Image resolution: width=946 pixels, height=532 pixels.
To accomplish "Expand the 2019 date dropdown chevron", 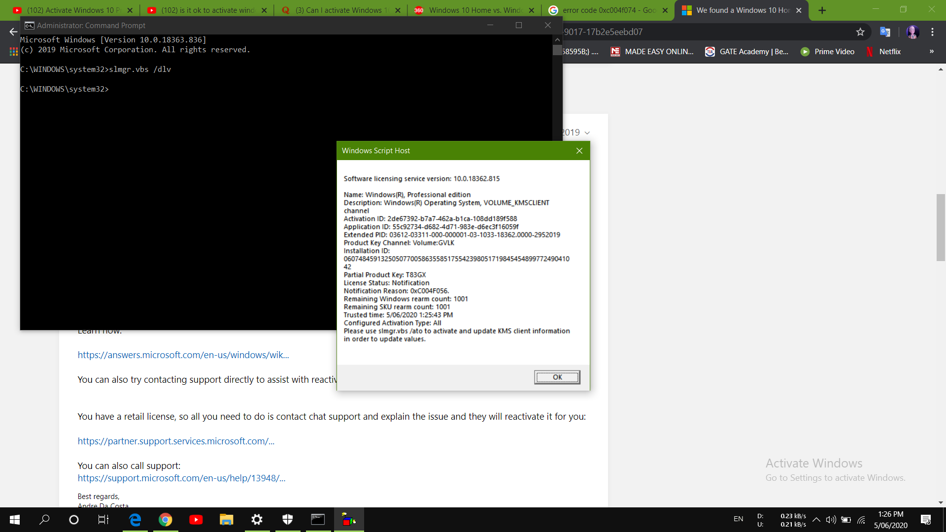I will pos(587,133).
